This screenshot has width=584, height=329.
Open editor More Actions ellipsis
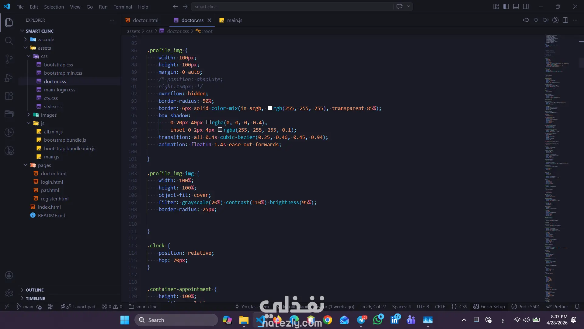pos(575,20)
